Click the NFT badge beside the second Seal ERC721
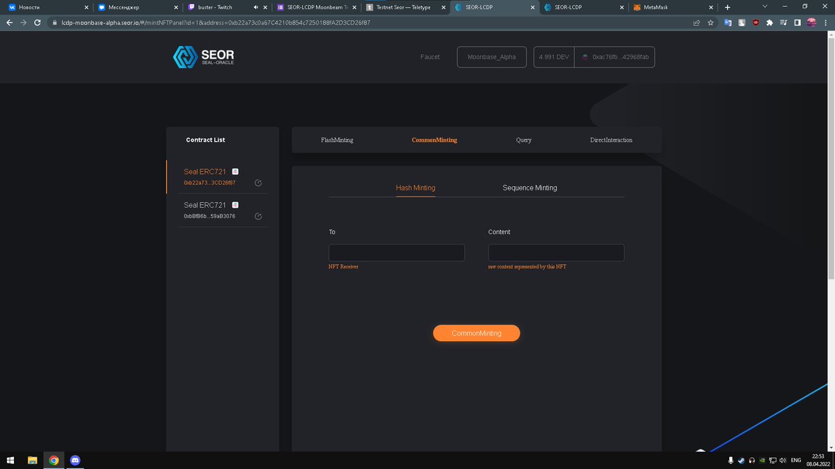 point(235,205)
